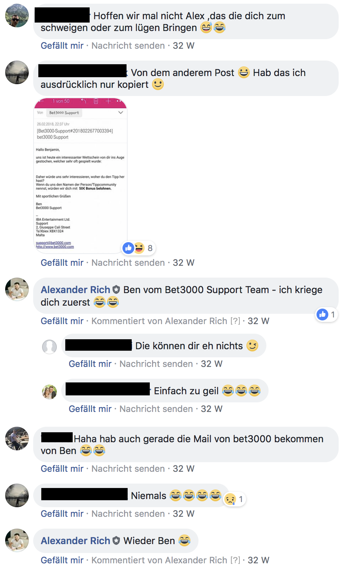Click the like reaction icon under the screenshot
The image size is (356, 567).
[x=128, y=248]
